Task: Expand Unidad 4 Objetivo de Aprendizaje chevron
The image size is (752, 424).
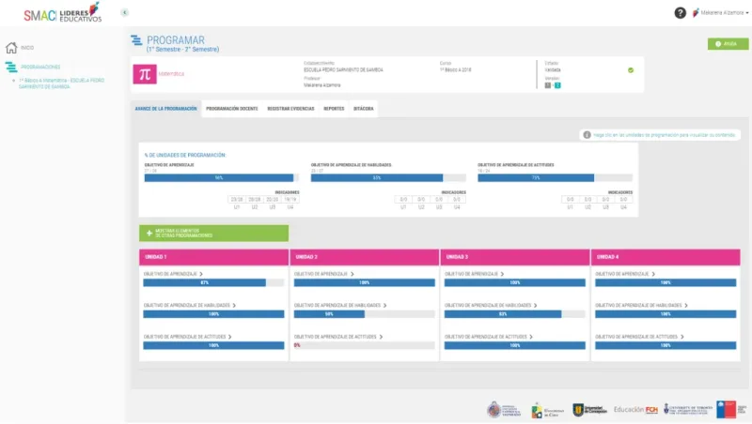Action: pos(653,274)
